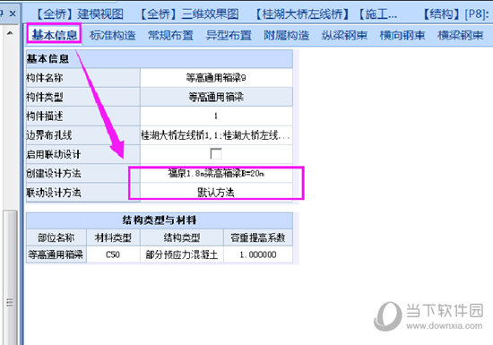
Task: Edit the 1.000000 容重提高系数 cell
Action: coord(258,254)
